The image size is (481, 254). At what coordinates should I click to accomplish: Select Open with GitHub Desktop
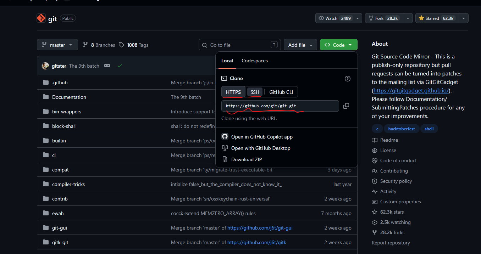click(261, 148)
